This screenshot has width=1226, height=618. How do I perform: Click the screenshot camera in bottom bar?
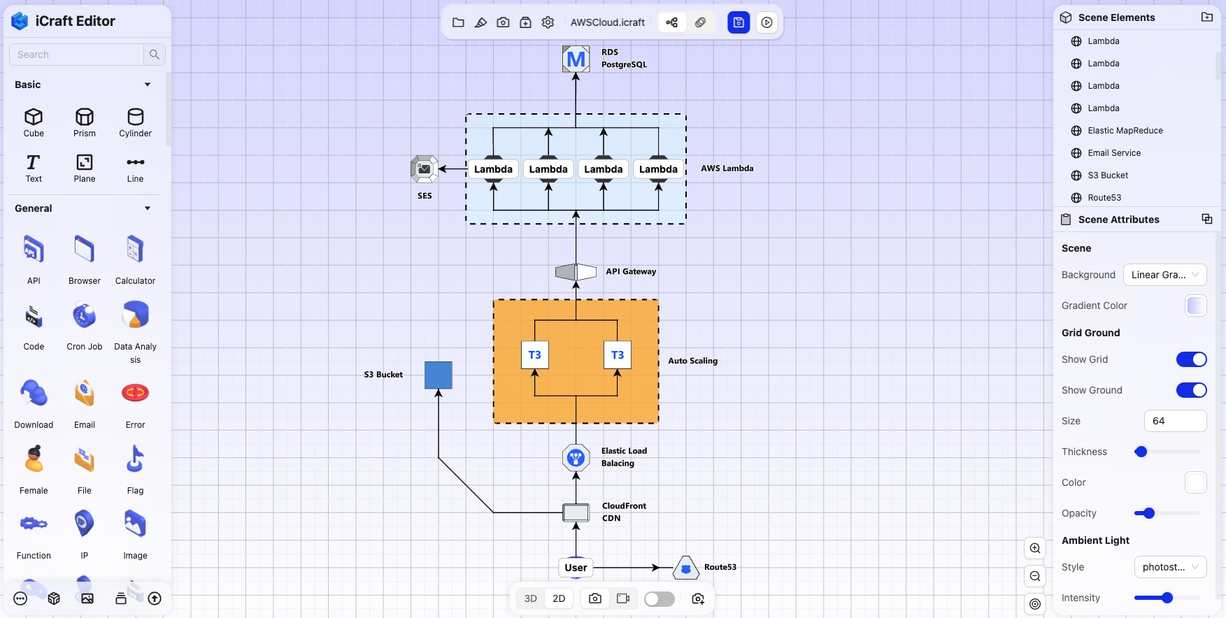595,598
